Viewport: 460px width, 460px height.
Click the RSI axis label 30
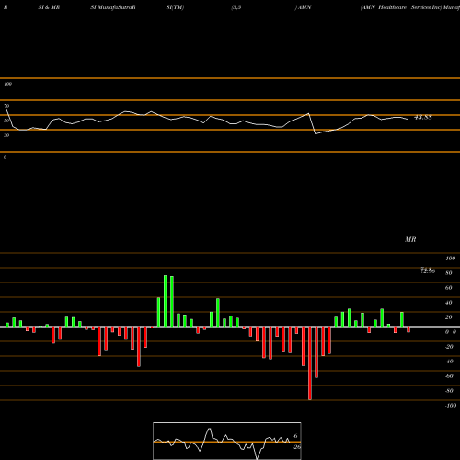point(6,135)
